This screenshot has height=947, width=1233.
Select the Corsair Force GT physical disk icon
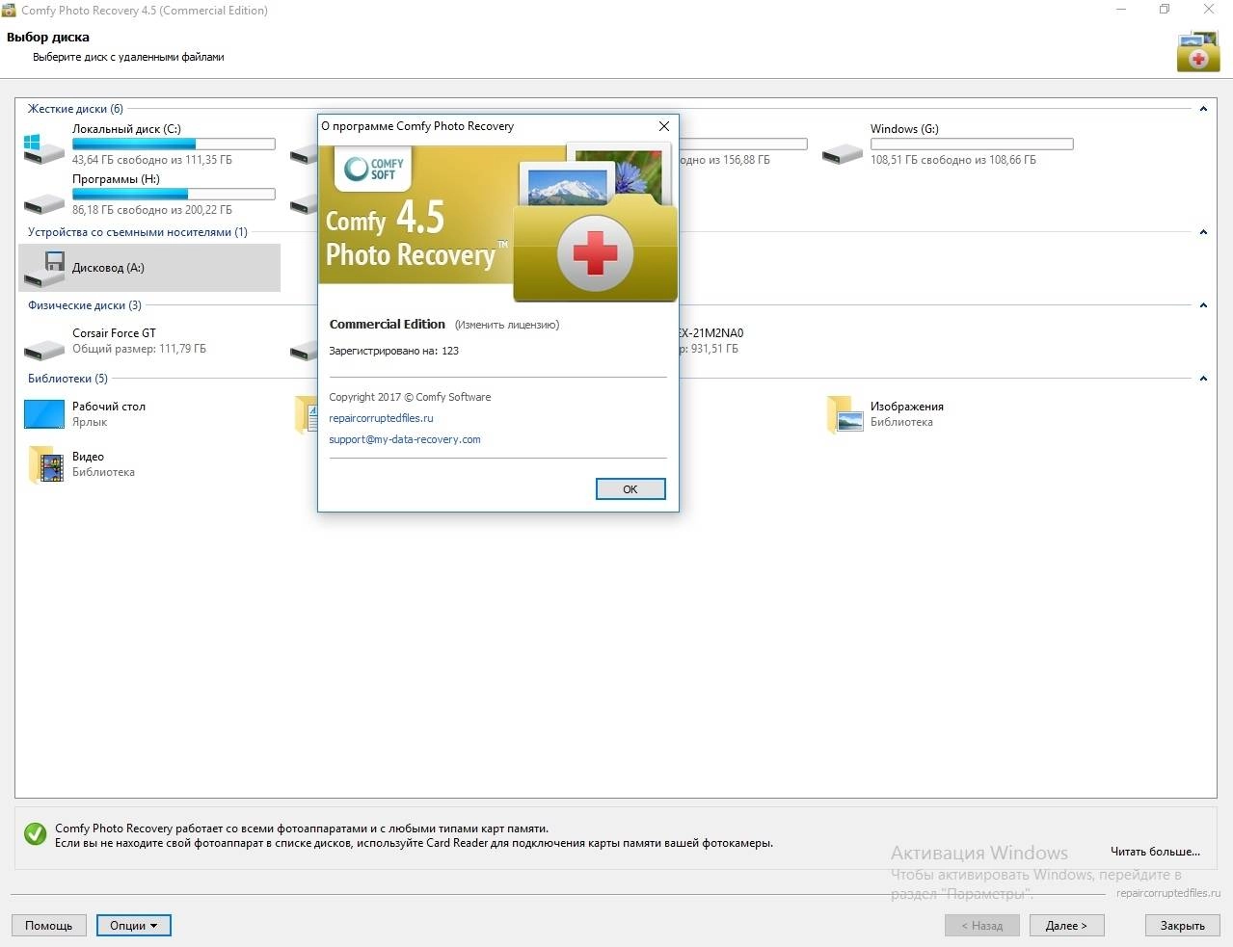pyautogui.click(x=44, y=350)
